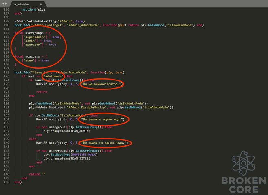Click return "" statement on line 148
Screen dimensions: 268x195
[37, 174]
